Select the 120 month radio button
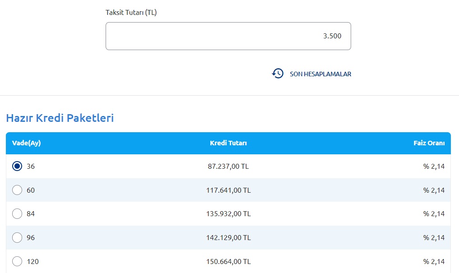Image resolution: width=459 pixels, height=273 pixels. coord(17,261)
